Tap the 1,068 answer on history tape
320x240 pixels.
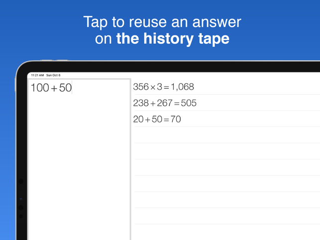(183, 87)
